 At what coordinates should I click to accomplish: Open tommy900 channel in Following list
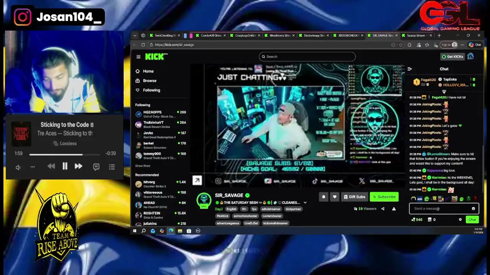[160, 155]
